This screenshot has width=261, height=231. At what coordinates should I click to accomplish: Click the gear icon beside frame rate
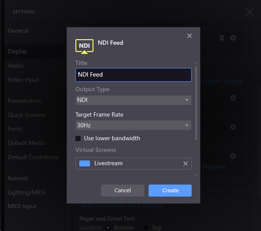click(x=233, y=127)
